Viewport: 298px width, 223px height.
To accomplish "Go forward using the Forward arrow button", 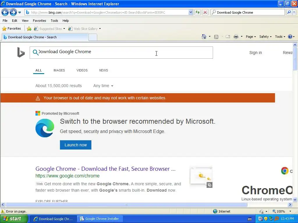I will click(x=13, y=12).
